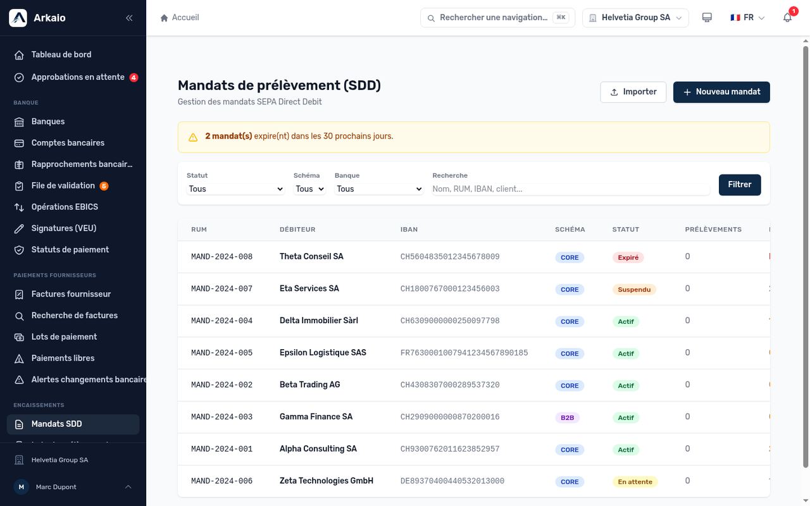Click the Alertes changements bancaires warning icon
The width and height of the screenshot is (810, 506).
19,379
